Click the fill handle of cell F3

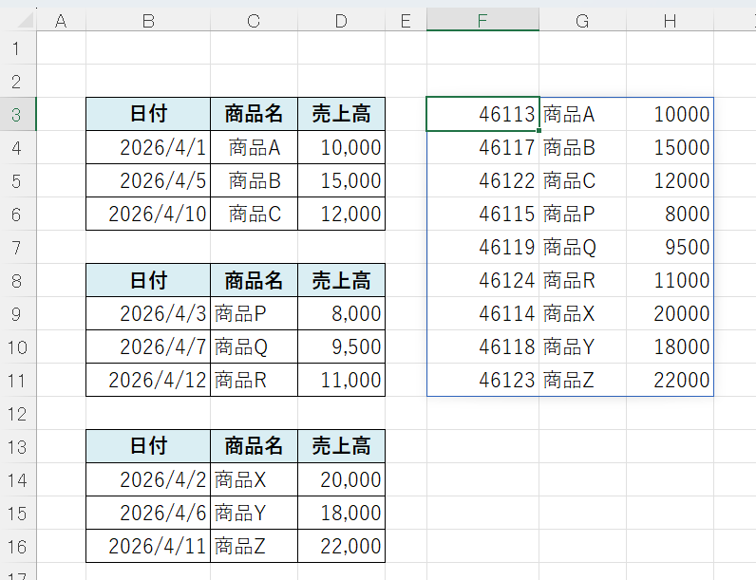coord(539,131)
